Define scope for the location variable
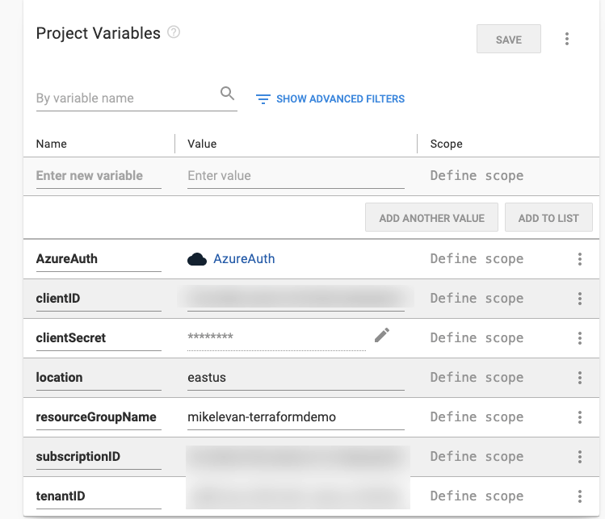The height and width of the screenshot is (519, 605). tap(477, 378)
